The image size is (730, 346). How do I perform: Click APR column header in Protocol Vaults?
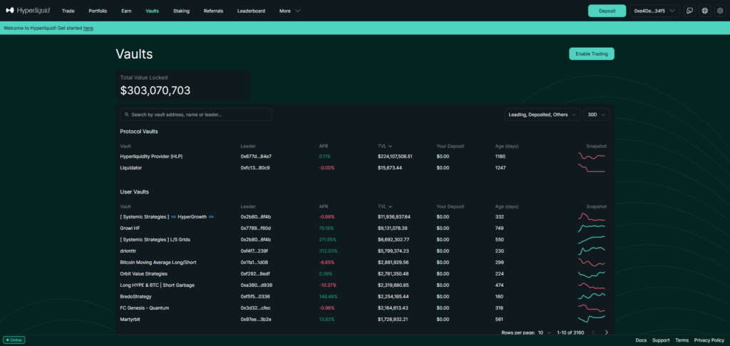(324, 146)
